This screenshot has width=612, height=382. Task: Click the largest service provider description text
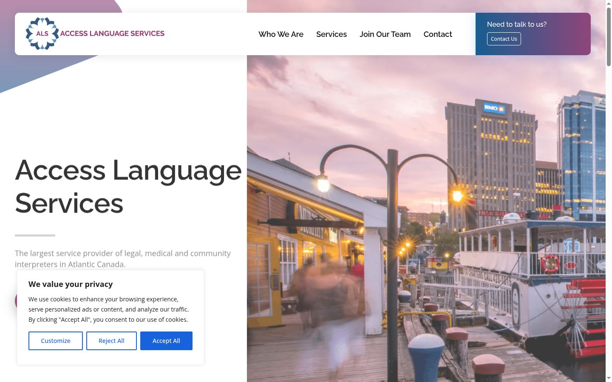[123, 258]
